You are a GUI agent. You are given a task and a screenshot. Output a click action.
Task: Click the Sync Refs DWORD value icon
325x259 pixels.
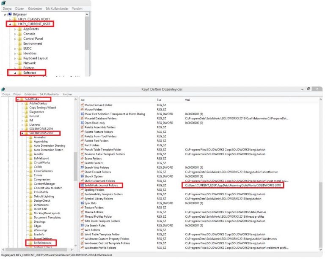(82, 203)
